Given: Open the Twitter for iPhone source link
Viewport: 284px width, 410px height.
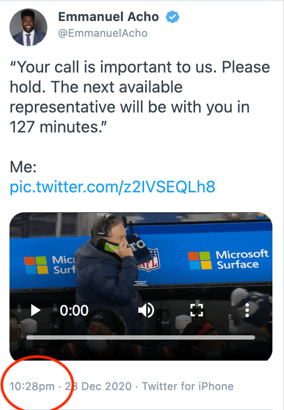Looking at the screenshot, I should [x=188, y=386].
